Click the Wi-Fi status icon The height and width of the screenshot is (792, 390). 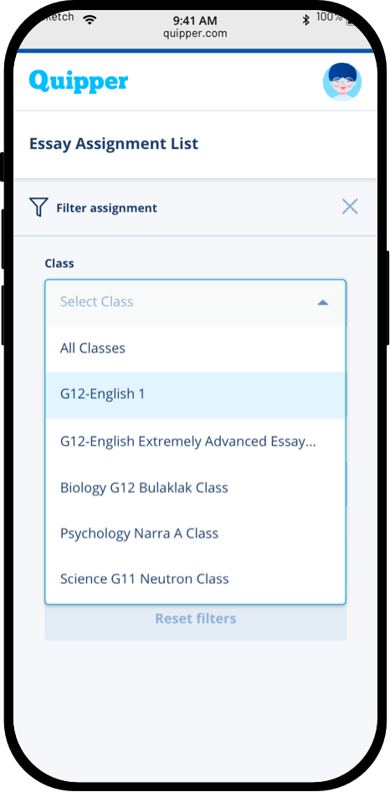90,20
